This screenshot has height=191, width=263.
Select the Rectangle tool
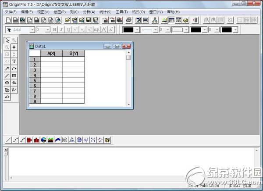14,76
